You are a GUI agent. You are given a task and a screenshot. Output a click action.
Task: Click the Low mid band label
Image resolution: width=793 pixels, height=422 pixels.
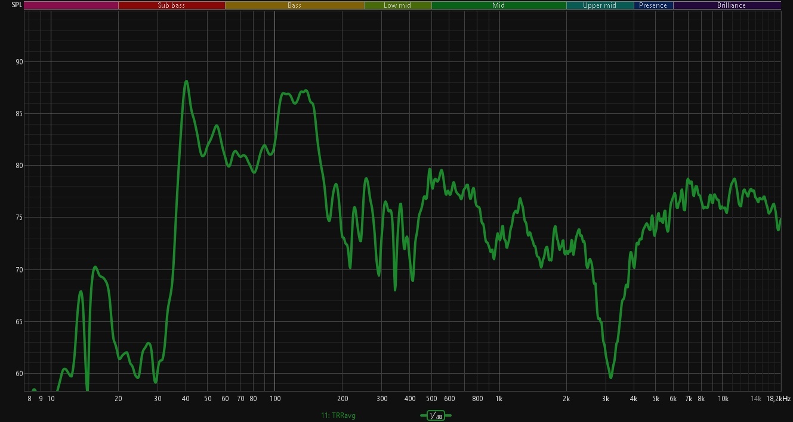(x=397, y=5)
